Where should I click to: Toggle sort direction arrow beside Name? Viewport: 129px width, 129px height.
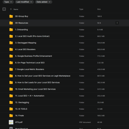pos(11,9)
